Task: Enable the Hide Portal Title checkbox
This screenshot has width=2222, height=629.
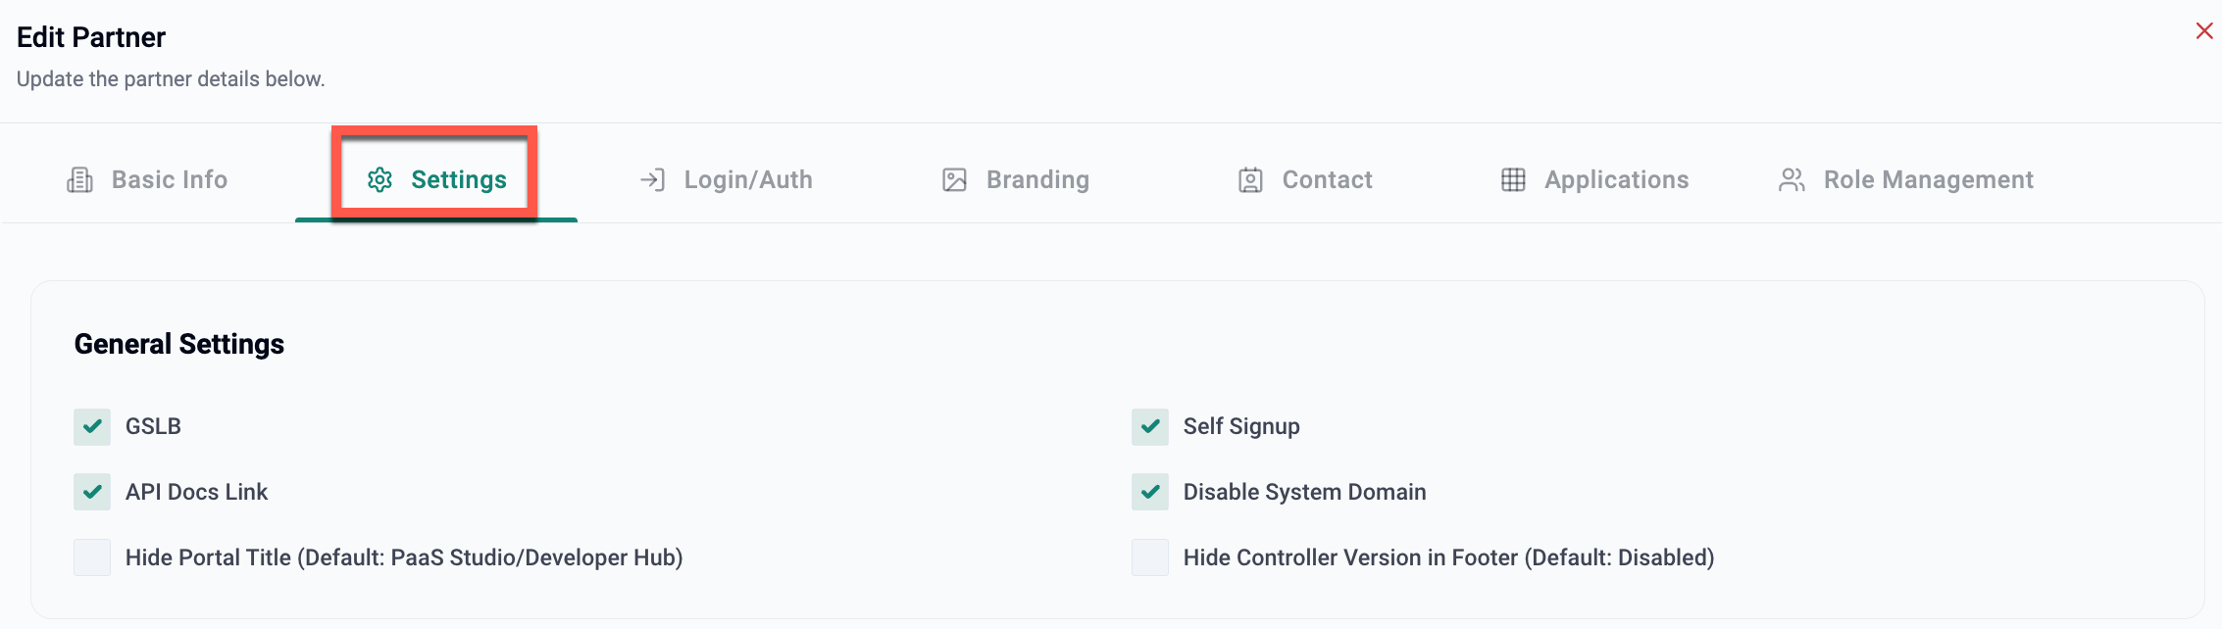Action: click(92, 557)
